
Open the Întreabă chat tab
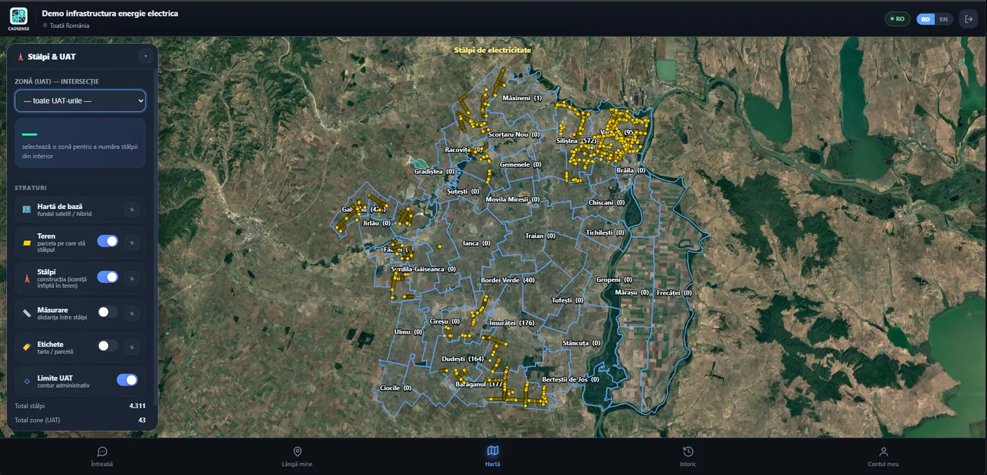click(102, 456)
